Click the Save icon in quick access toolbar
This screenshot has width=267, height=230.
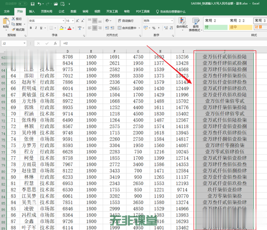click(x=33, y=4)
